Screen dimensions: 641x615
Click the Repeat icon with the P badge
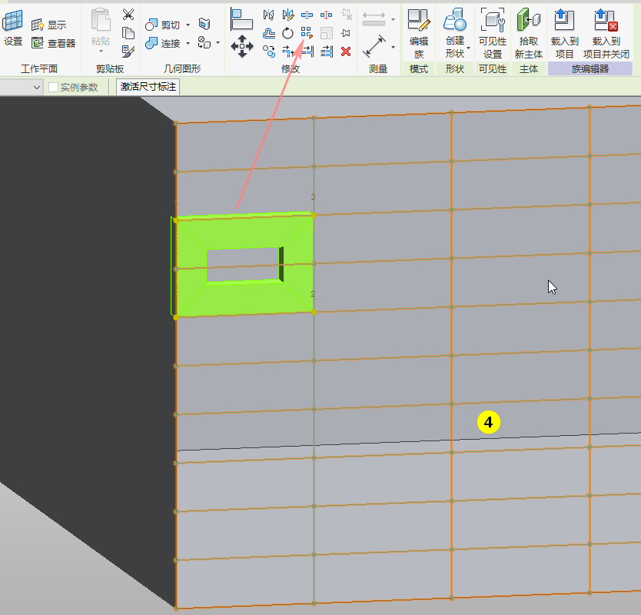click(307, 33)
